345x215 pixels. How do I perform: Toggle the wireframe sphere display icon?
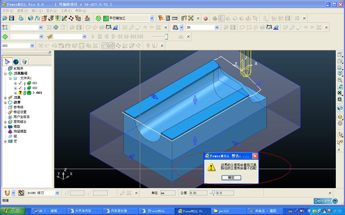click(x=340, y=124)
